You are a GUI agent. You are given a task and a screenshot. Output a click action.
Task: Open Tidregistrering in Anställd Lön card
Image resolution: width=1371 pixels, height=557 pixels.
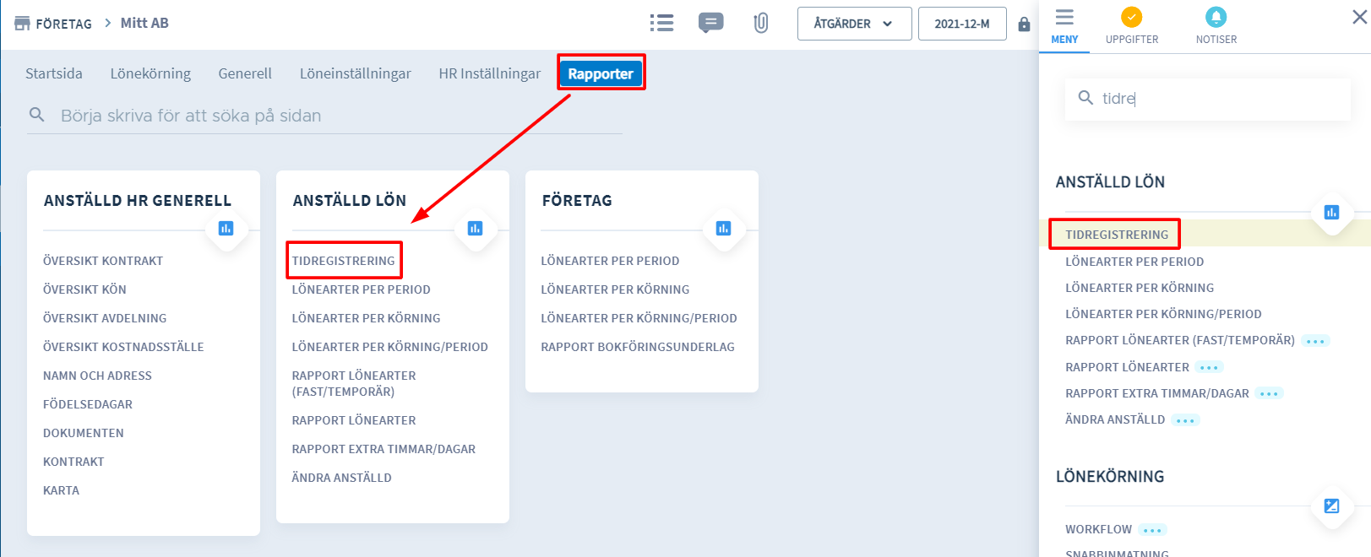[343, 261]
